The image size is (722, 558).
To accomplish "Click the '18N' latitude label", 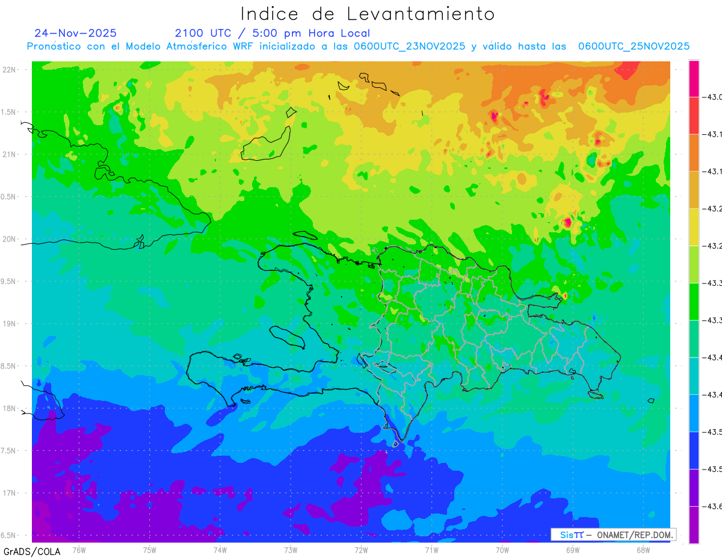I will coord(8,409).
